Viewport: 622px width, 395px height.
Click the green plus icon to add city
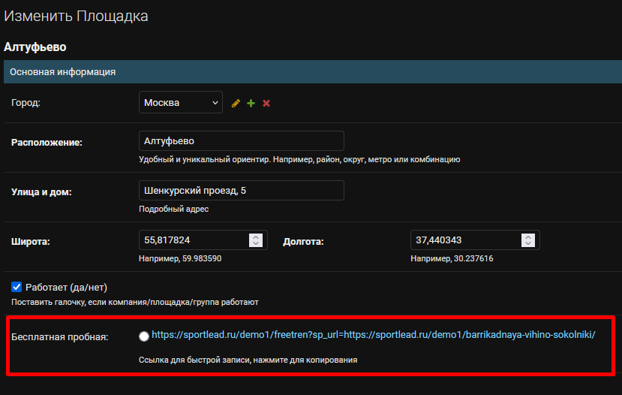point(251,103)
